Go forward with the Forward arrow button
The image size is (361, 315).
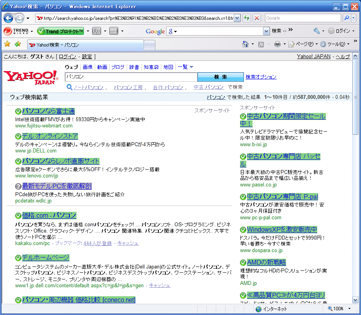19,18
